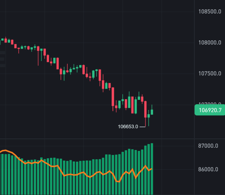Click the current price label 106920.7
This screenshot has width=225, height=195.
(x=210, y=110)
